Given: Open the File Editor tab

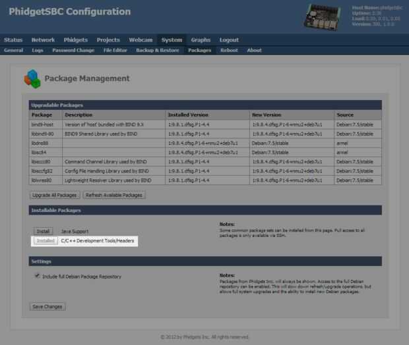Looking at the screenshot, I should (x=115, y=50).
